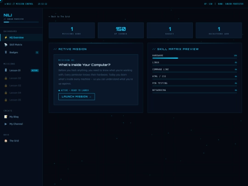Click the padlock icon on Lesson 04
Viewport: 248px width, 186px height.
(6, 93)
